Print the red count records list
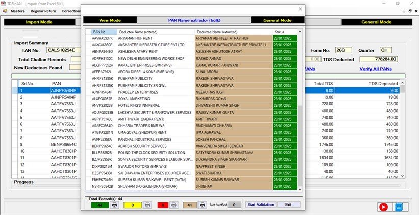This screenshot has height=215, width=420. [174, 205]
